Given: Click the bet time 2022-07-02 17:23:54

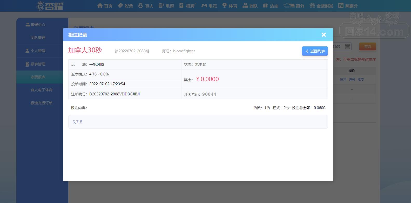Looking at the screenshot, I should coord(107,84).
